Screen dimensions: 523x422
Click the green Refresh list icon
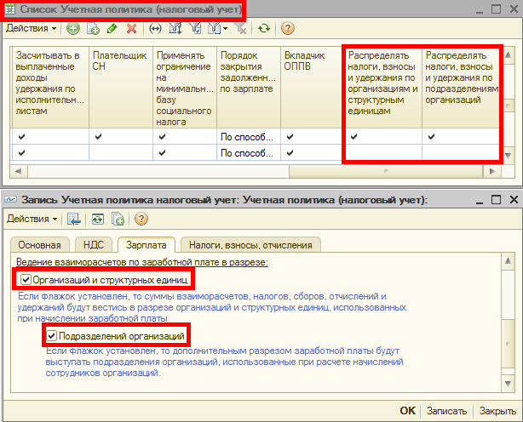[x=264, y=28]
